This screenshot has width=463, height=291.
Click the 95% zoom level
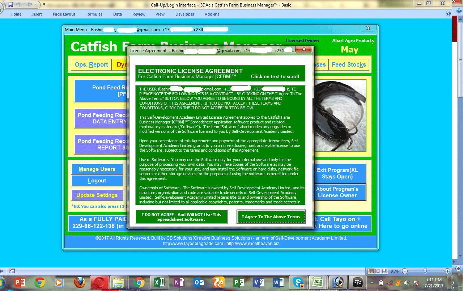(x=395, y=271)
